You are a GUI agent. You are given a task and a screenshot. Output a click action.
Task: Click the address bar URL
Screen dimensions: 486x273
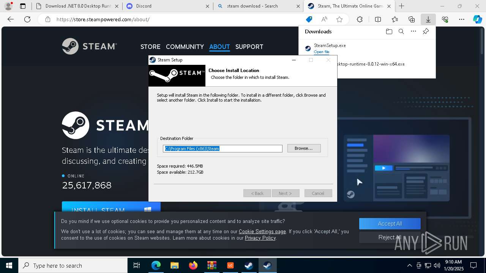coord(103,19)
